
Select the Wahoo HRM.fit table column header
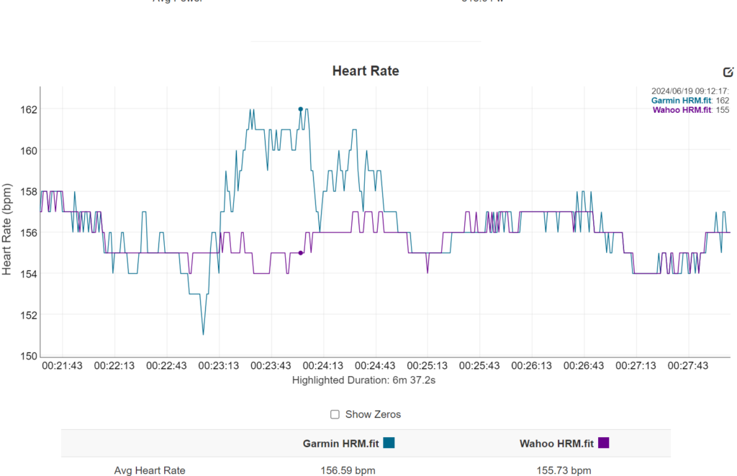pyautogui.click(x=557, y=443)
